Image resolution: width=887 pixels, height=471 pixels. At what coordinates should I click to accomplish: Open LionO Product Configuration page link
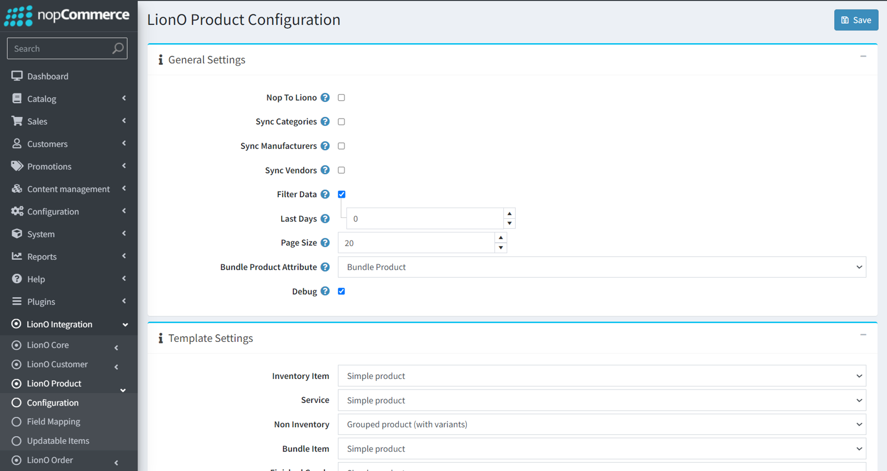(x=69, y=403)
